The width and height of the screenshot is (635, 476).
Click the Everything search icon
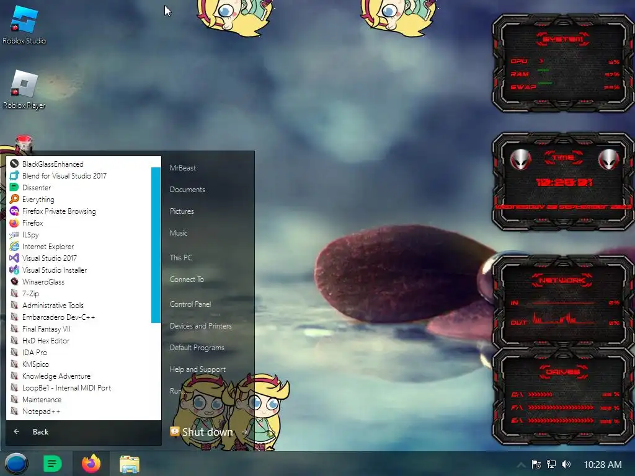pyautogui.click(x=14, y=199)
